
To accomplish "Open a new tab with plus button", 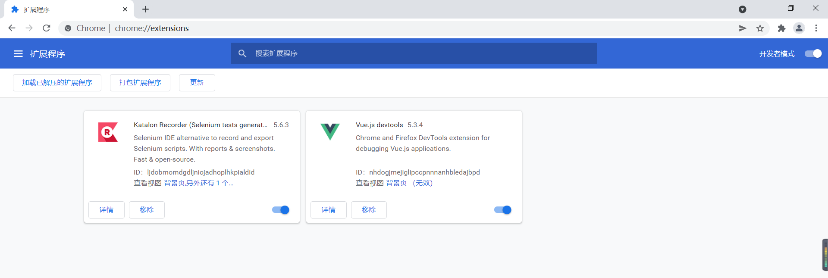I will pyautogui.click(x=145, y=9).
